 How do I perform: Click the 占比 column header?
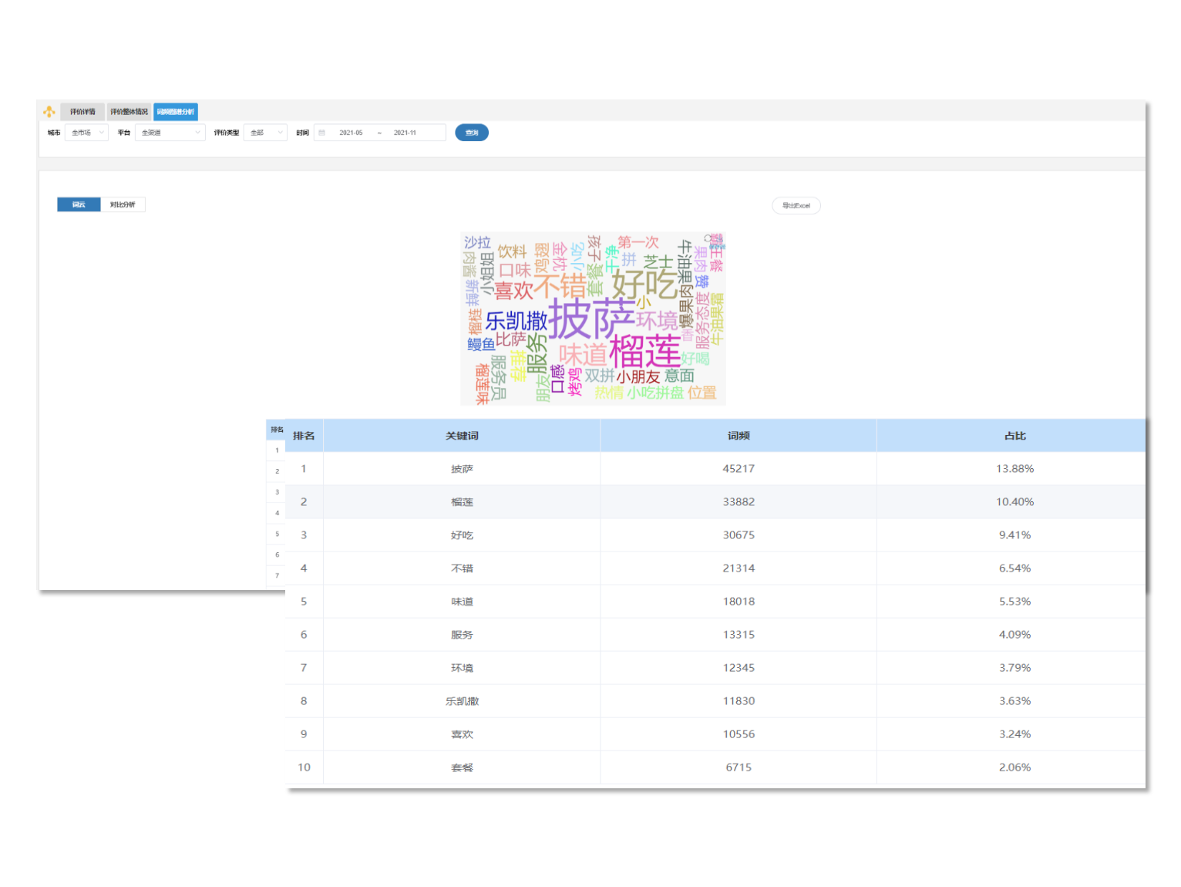click(x=1014, y=436)
